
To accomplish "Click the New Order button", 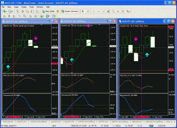I will pos(48,11).
